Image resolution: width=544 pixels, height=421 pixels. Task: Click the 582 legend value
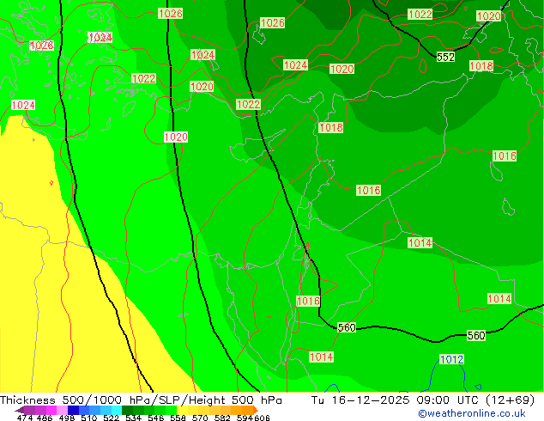[222, 418]
